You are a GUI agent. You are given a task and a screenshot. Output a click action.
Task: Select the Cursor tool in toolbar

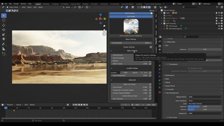click(x=4, y=20)
